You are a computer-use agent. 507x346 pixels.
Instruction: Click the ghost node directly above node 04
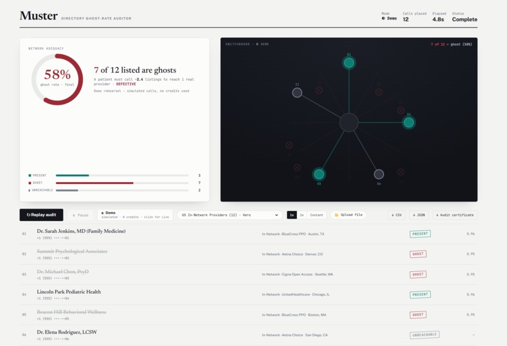click(x=401, y=111)
